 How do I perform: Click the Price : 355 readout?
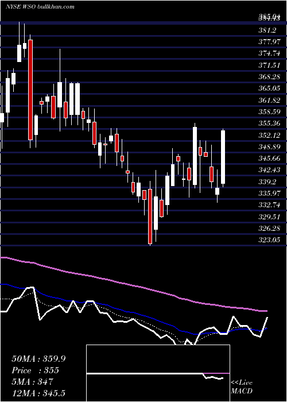pyautogui.click(x=36, y=370)
